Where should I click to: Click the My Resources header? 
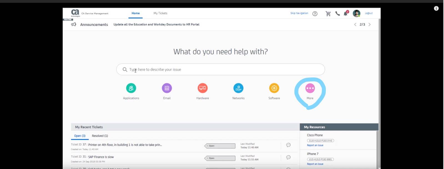coord(314,127)
